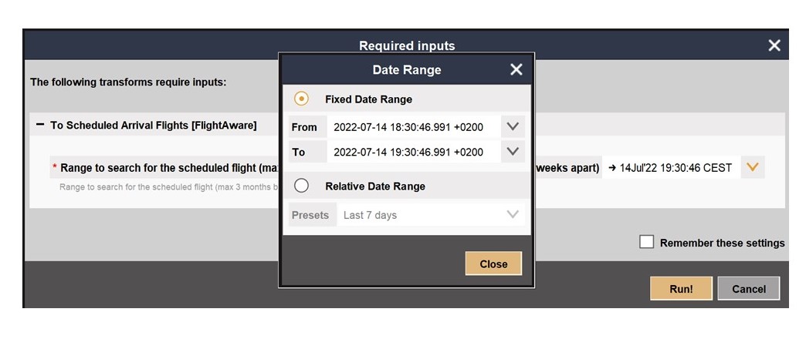Viewport: 806px width, 339px height.
Task: Expand the Presets Last 7 days dropdown
Action: pyautogui.click(x=513, y=214)
